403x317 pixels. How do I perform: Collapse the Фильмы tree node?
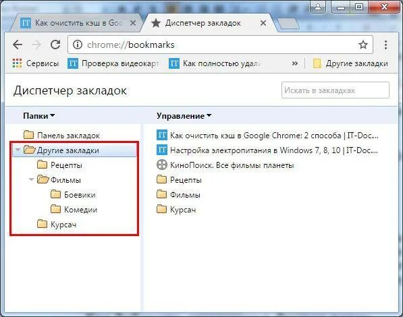tap(31, 179)
